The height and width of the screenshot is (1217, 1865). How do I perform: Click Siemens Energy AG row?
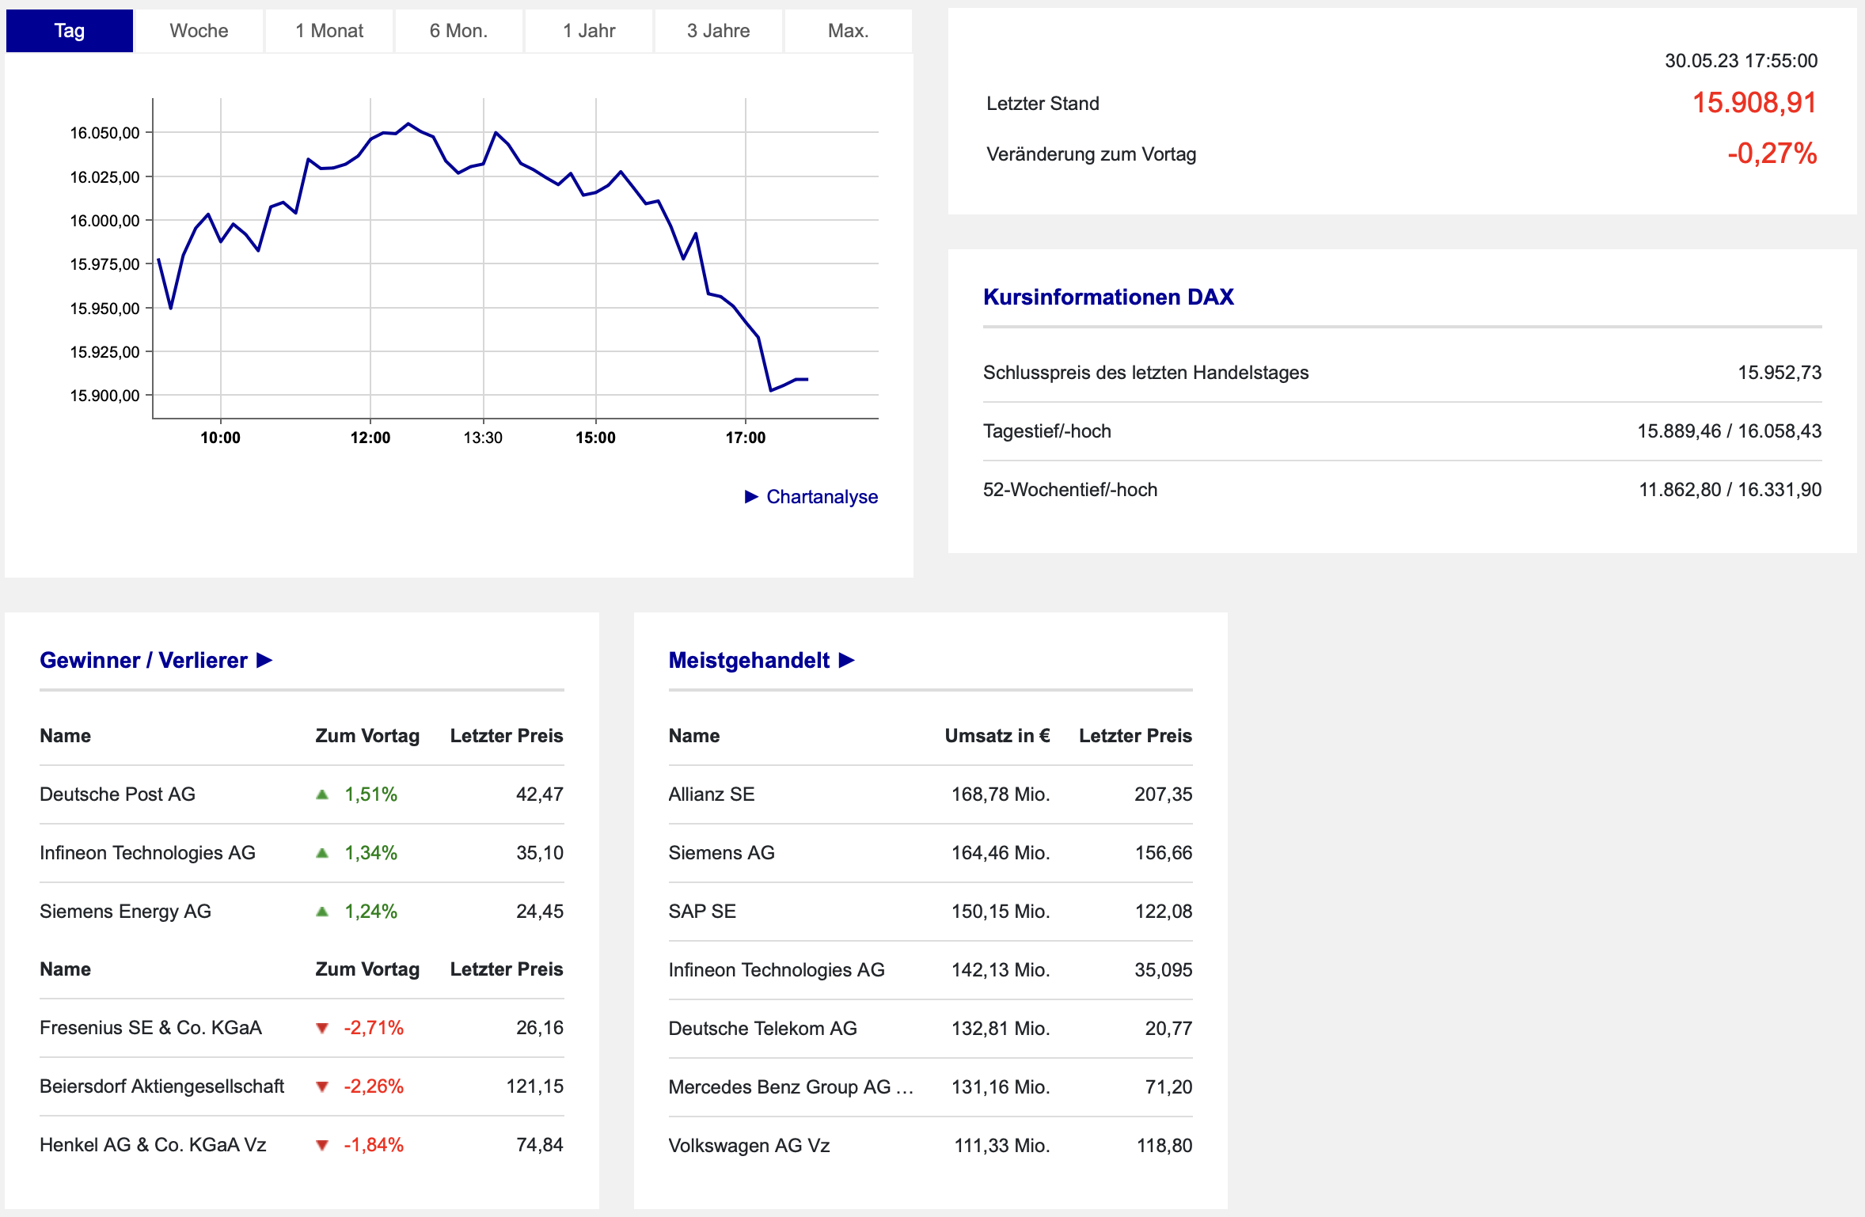[302, 912]
